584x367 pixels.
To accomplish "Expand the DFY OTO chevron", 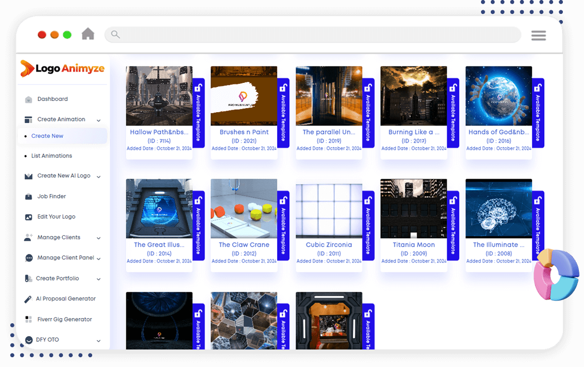I will 99,341.
